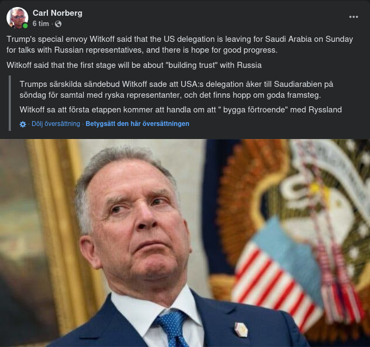Open Carl Norberg's profile picture
370x347 pixels.
point(17,17)
